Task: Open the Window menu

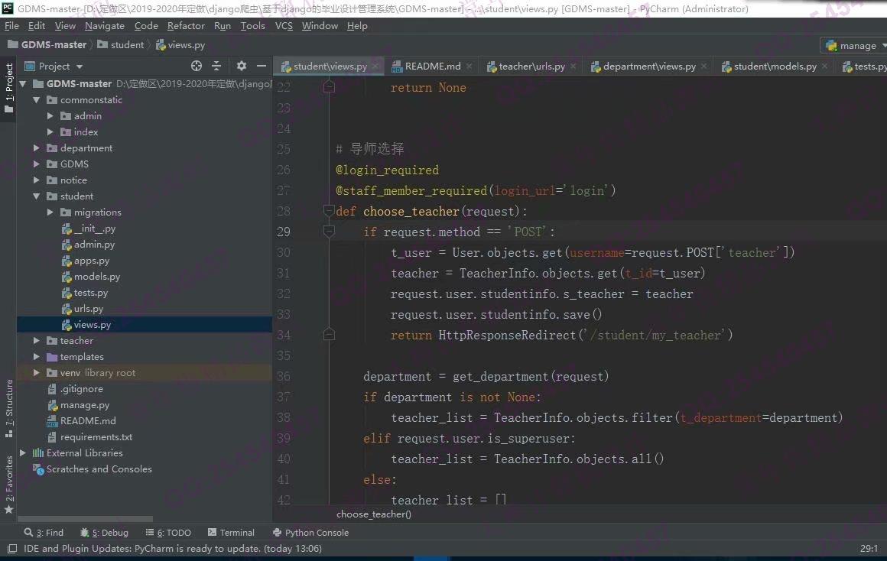Action: (320, 26)
